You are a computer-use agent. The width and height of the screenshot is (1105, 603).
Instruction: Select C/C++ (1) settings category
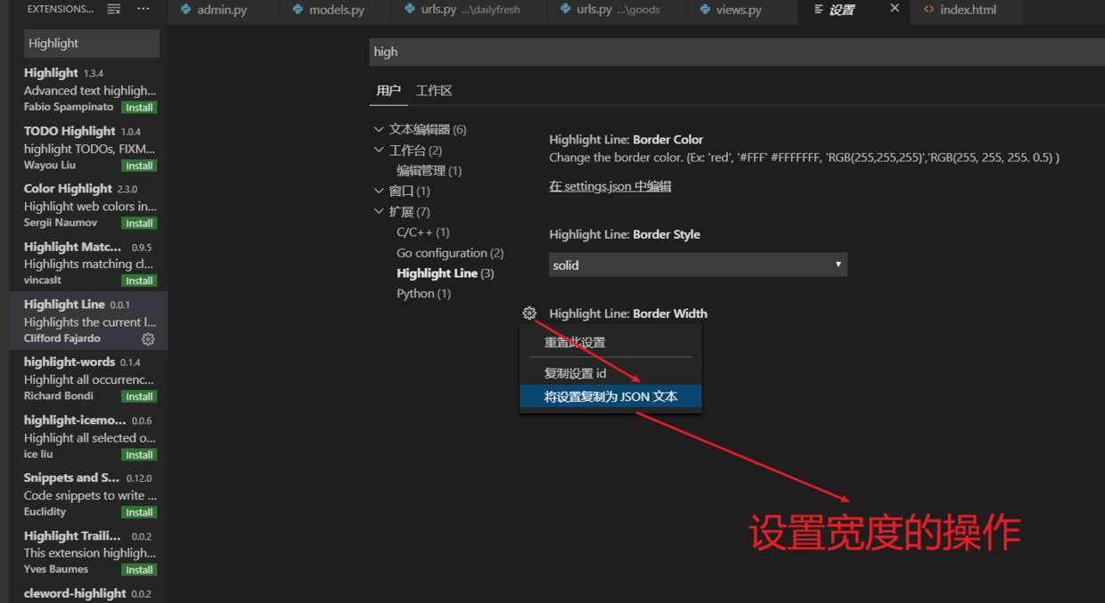coord(422,232)
